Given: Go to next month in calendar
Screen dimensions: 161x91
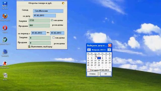Looking at the screenshot, I should point(109,50).
